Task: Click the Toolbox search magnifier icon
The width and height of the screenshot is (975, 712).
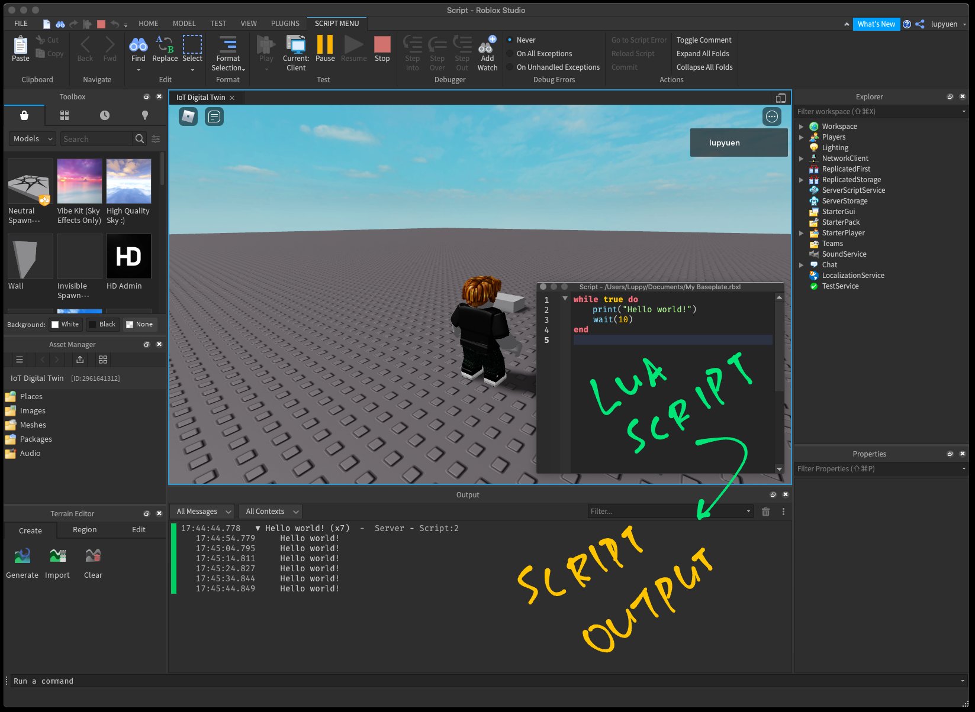Action: click(140, 138)
